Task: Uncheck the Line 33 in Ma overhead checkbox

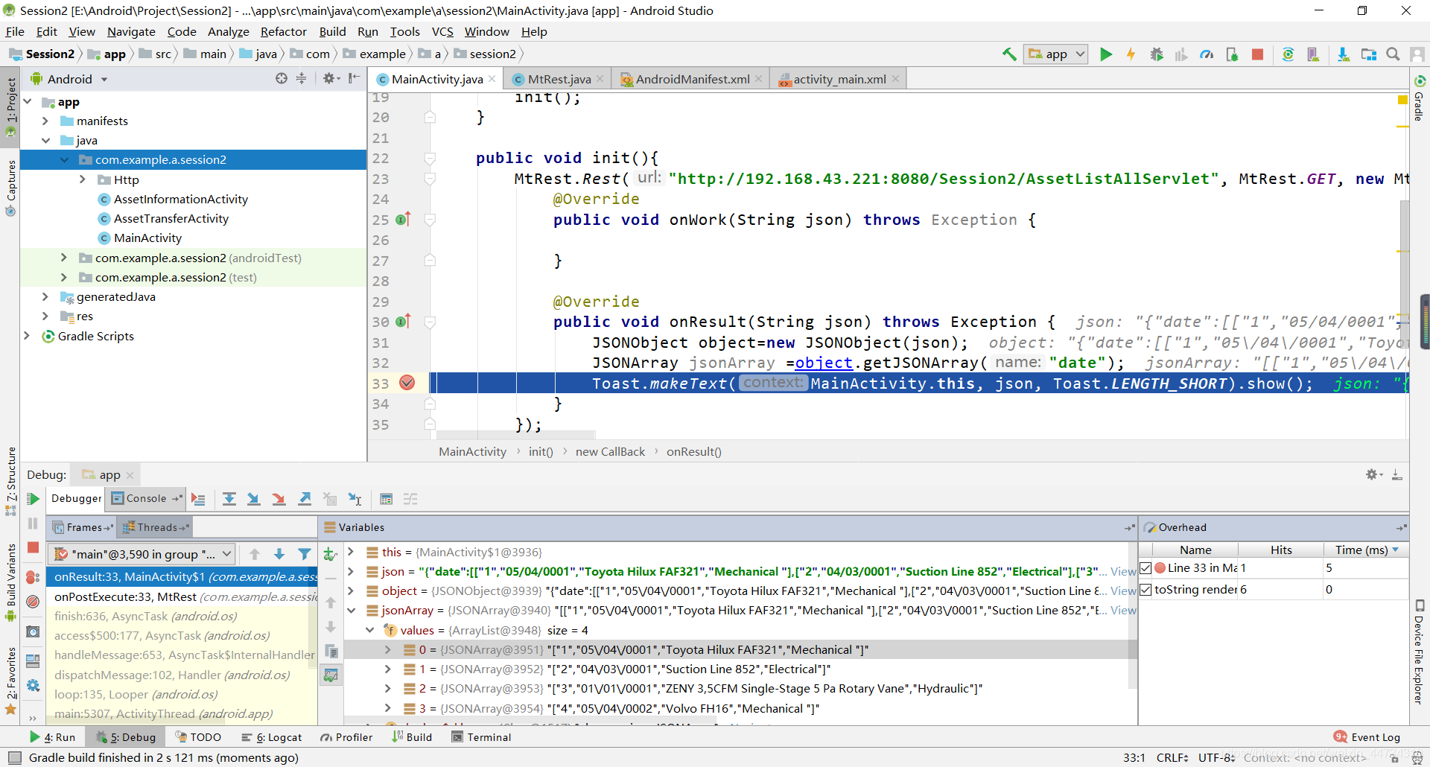Action: pyautogui.click(x=1146, y=568)
